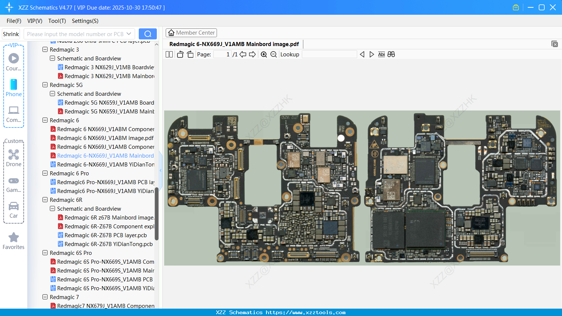Collapse the Redmagic 6 tree node
The width and height of the screenshot is (562, 316).
tap(45, 120)
